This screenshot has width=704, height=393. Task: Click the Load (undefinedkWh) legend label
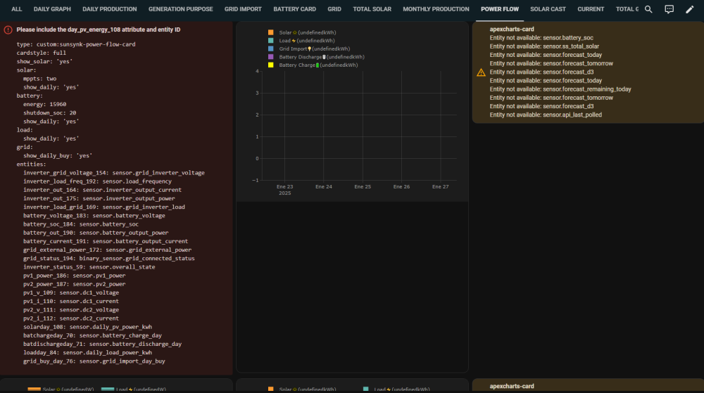[x=307, y=40]
